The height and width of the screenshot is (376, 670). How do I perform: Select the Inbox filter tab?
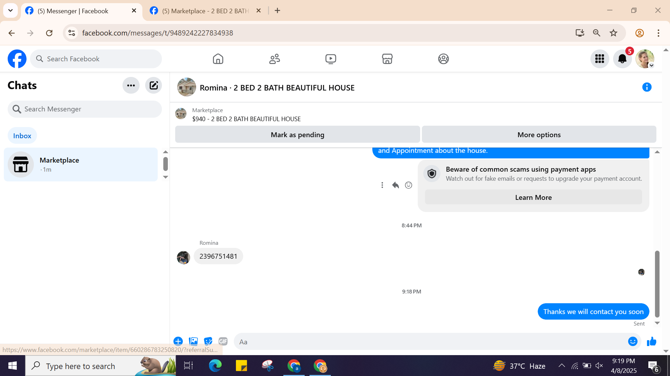[x=22, y=136]
